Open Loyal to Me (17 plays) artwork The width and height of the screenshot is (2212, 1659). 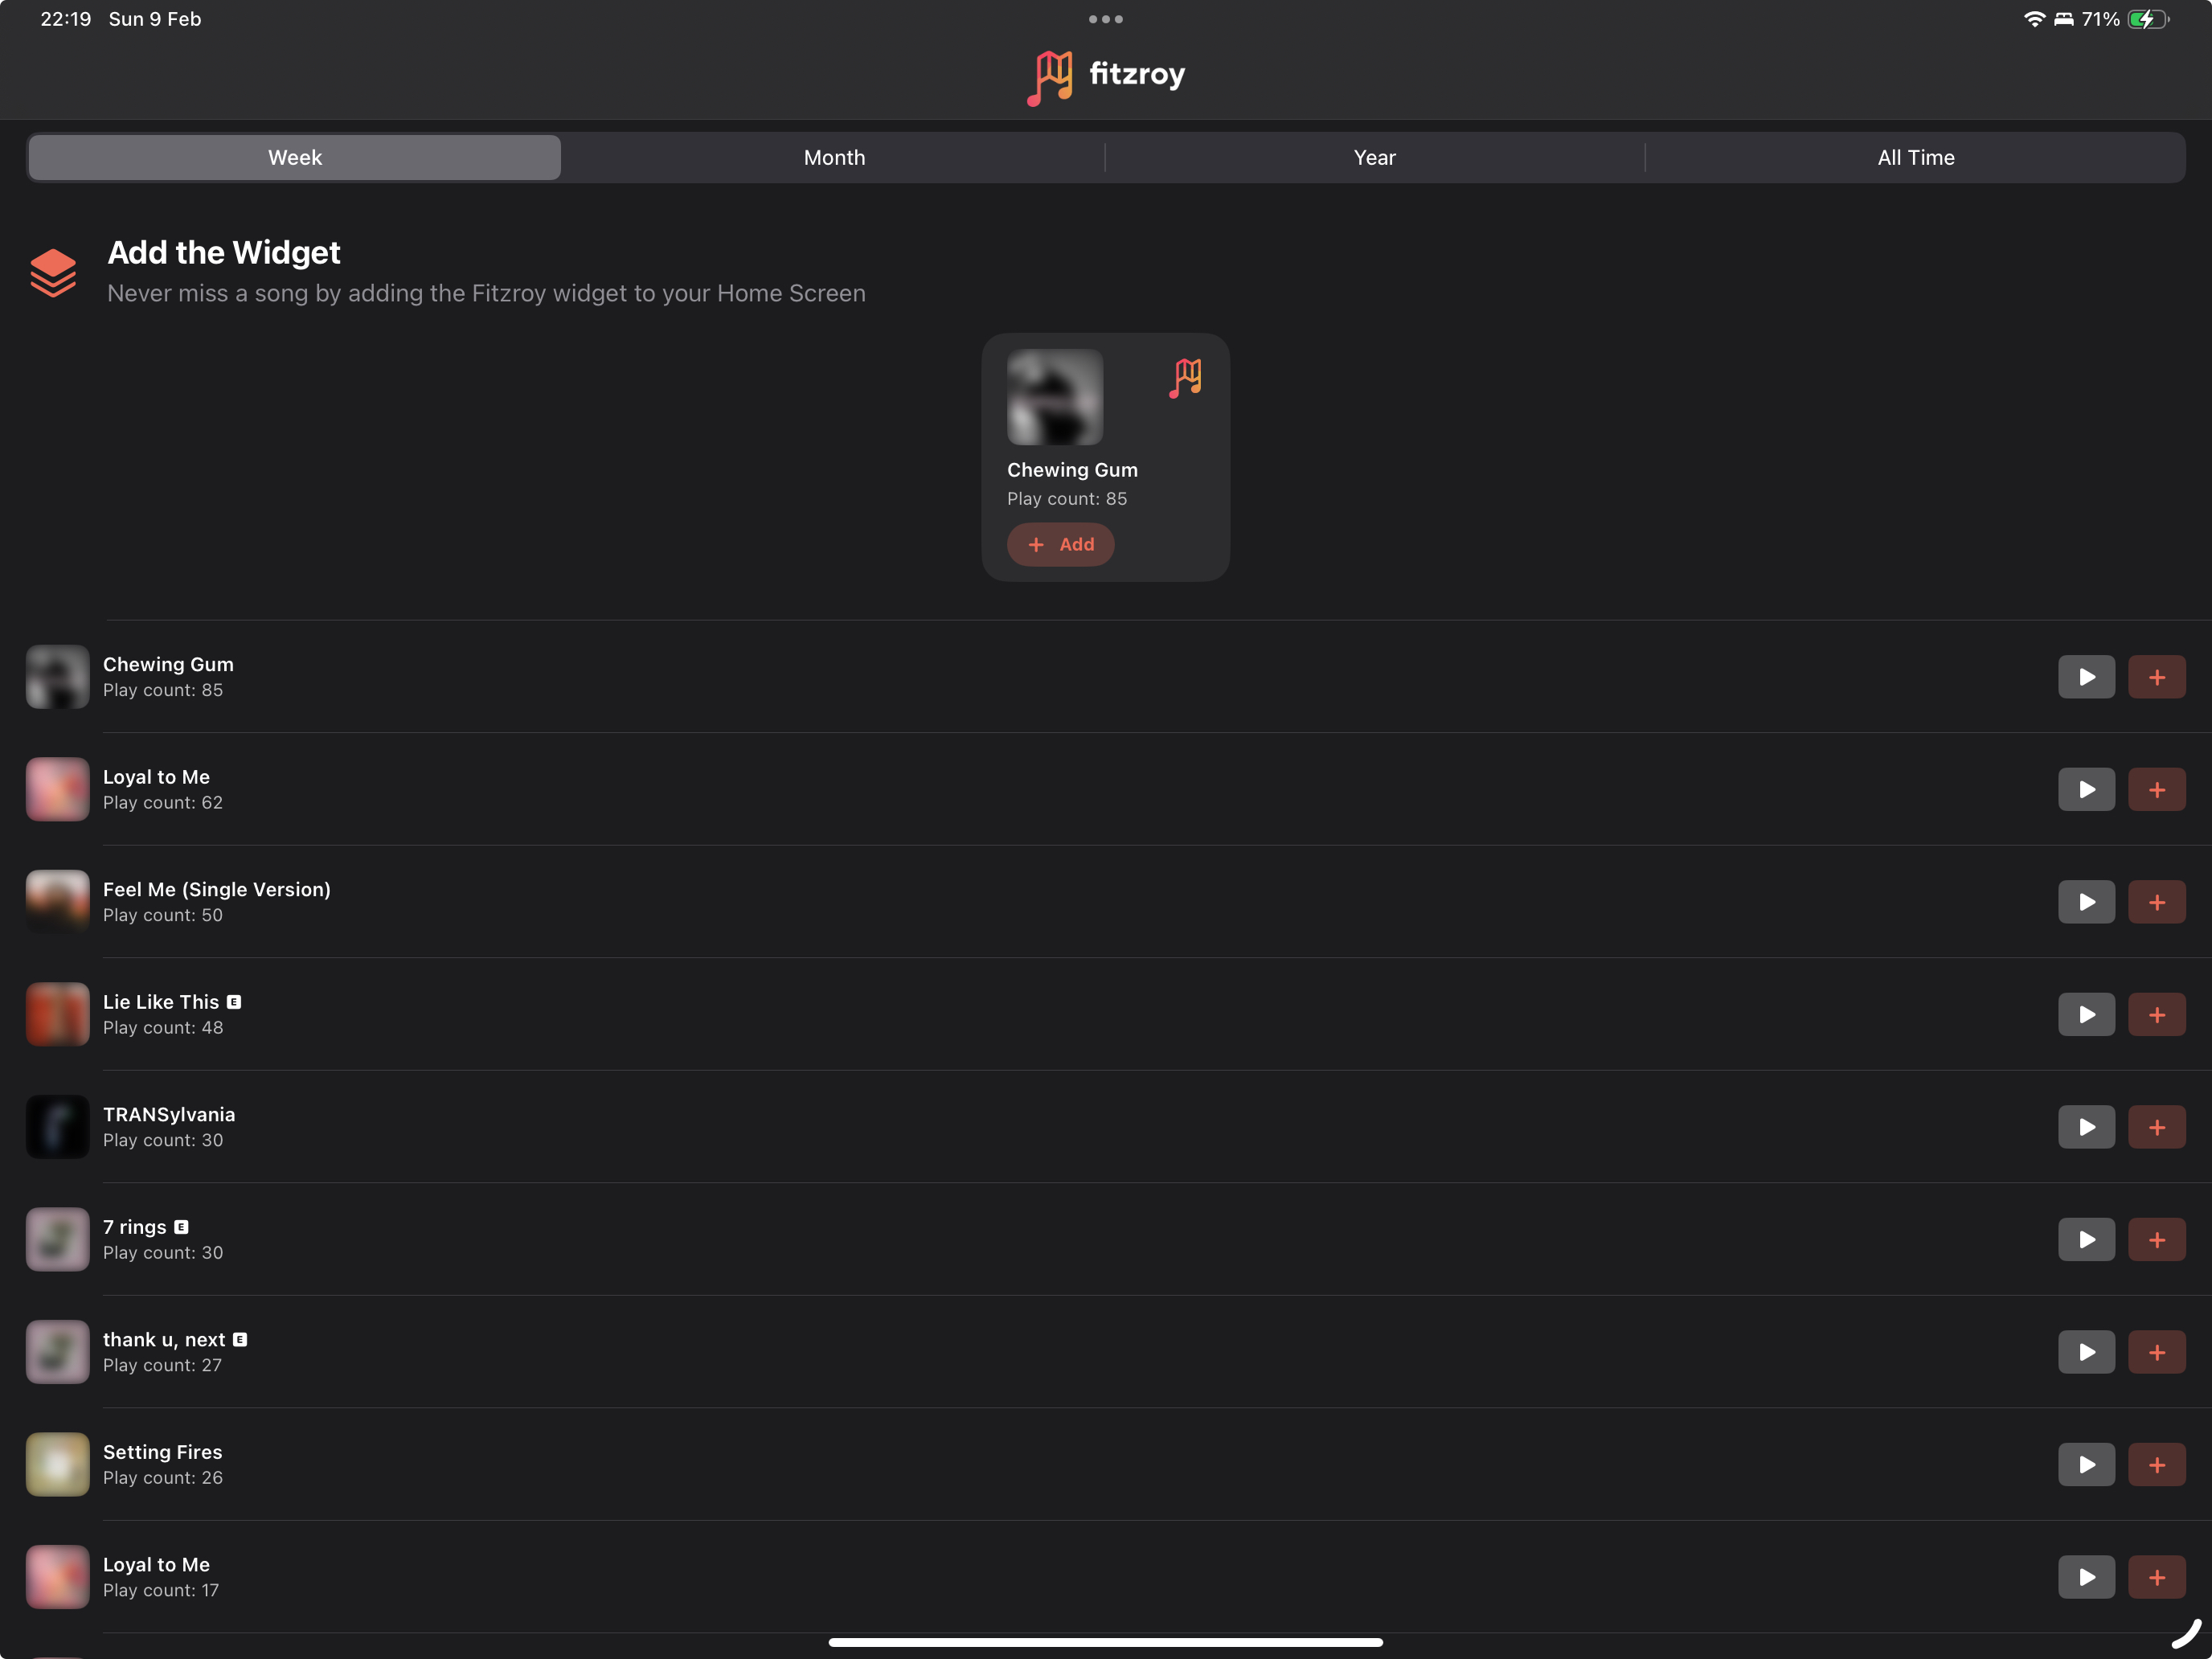pos(58,1577)
